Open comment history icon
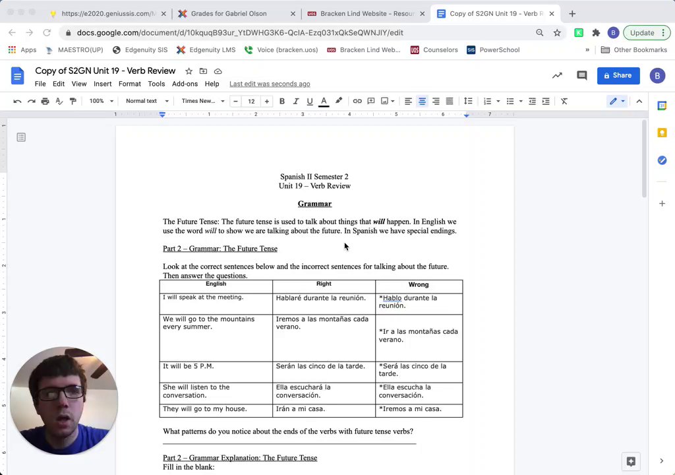The image size is (675, 475). pyautogui.click(x=581, y=75)
